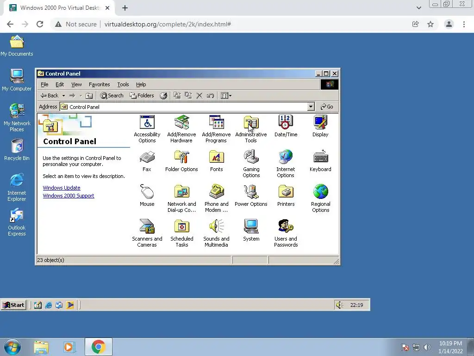Bookmark this page with the star icon
This screenshot has height=356, width=474.
[430, 24]
